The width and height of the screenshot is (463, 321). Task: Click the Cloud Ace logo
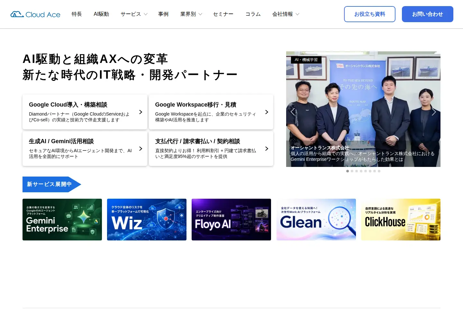pos(35,14)
